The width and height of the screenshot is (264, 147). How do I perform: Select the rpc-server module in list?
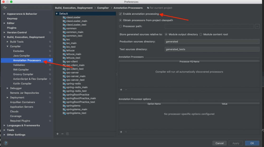pyautogui.click(x=72, y=72)
